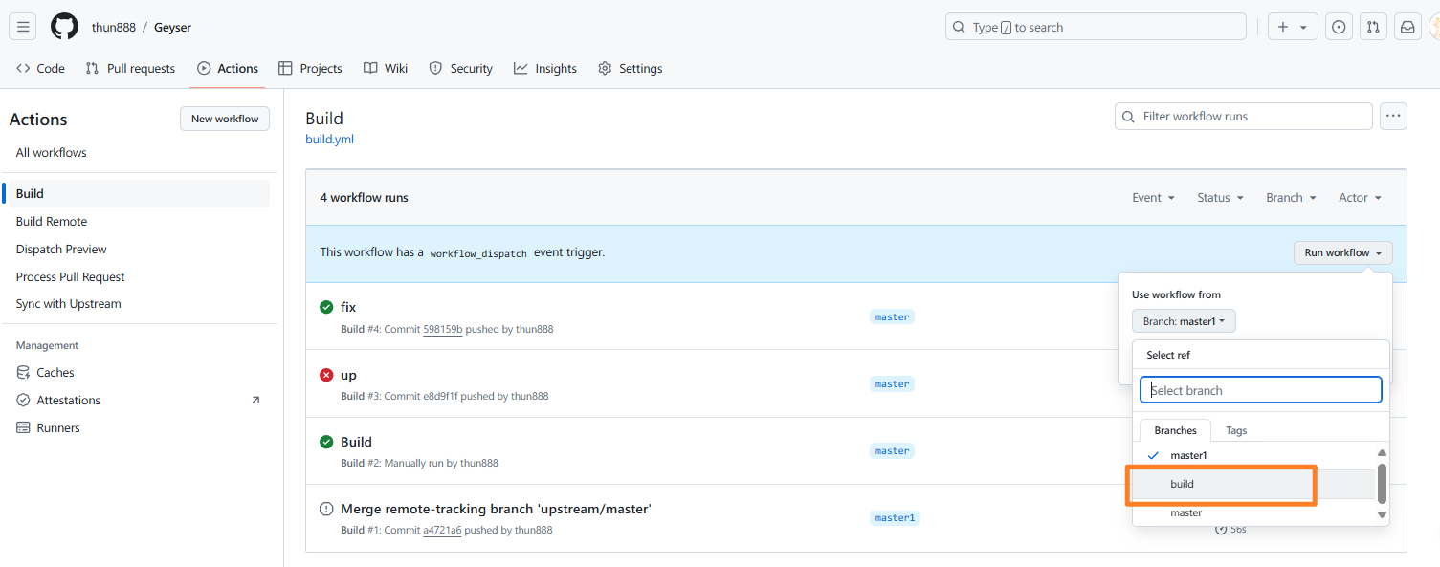Expand the Event filter dropdown
The width and height of the screenshot is (1440, 567).
point(1153,197)
